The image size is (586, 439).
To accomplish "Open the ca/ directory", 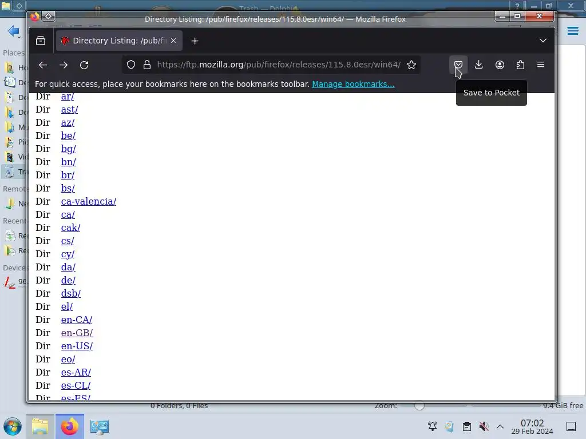I will pos(68,215).
